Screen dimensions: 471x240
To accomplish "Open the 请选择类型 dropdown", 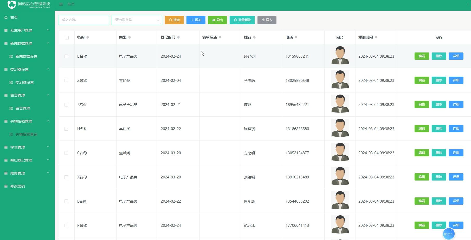I will (137, 20).
